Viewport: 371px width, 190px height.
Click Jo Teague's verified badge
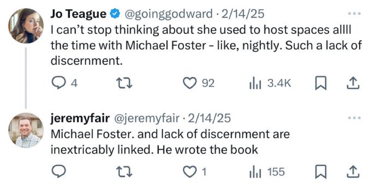[x=114, y=14]
